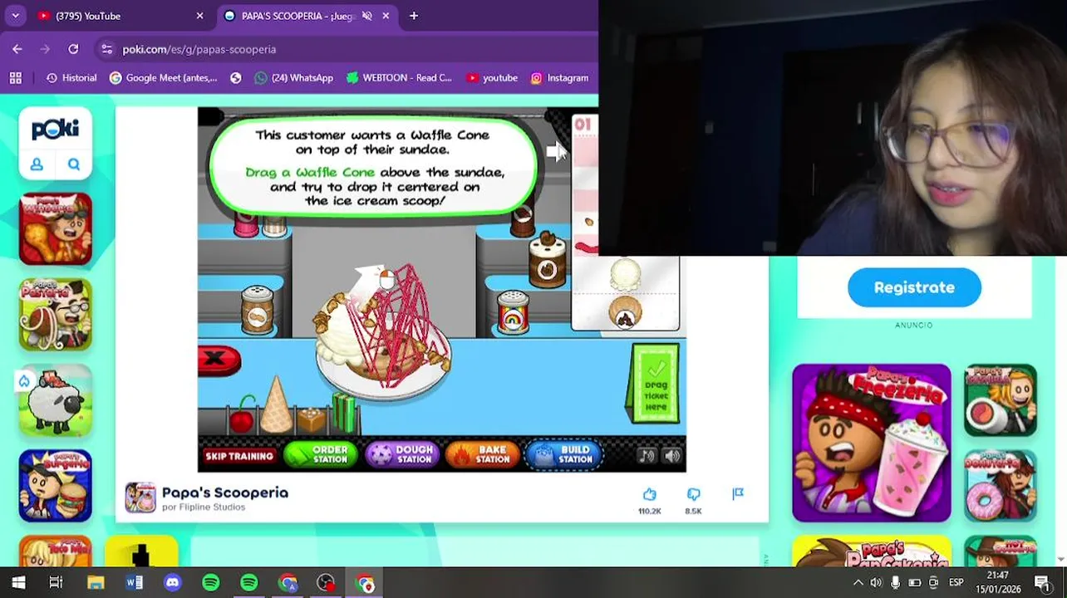
Task: Toggle the game sound speaker icon
Action: (x=671, y=455)
